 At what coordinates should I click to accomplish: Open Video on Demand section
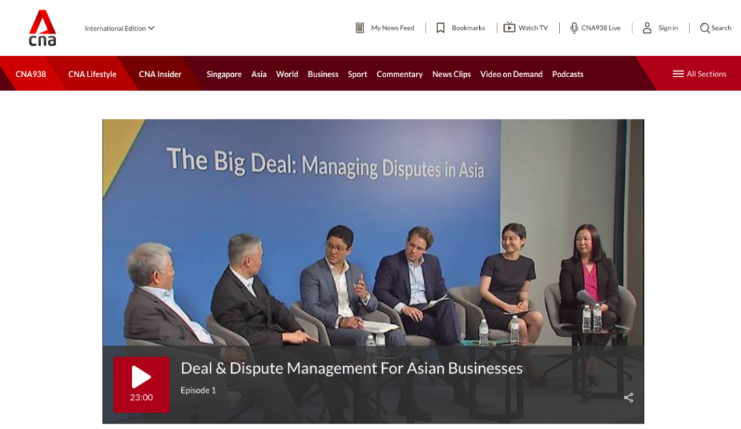[511, 74]
